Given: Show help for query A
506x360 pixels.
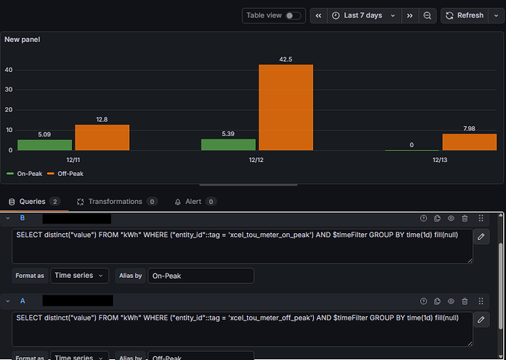Looking at the screenshot, I should [423, 301].
